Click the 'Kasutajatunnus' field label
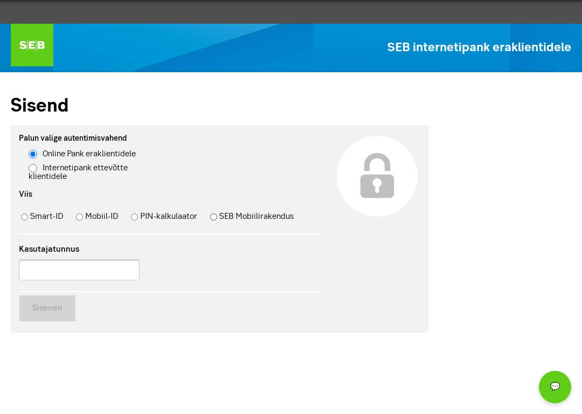Image resolution: width=582 pixels, height=414 pixels. (x=49, y=249)
